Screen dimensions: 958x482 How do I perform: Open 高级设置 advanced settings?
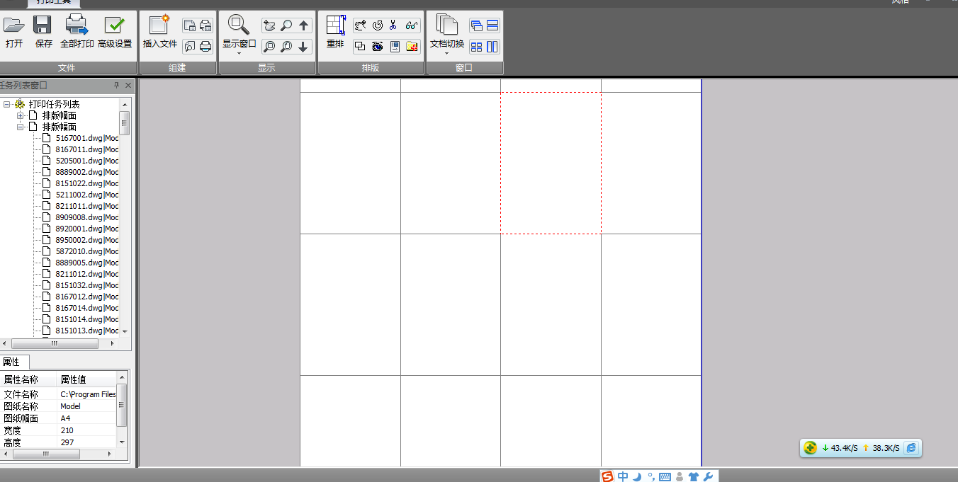point(114,26)
